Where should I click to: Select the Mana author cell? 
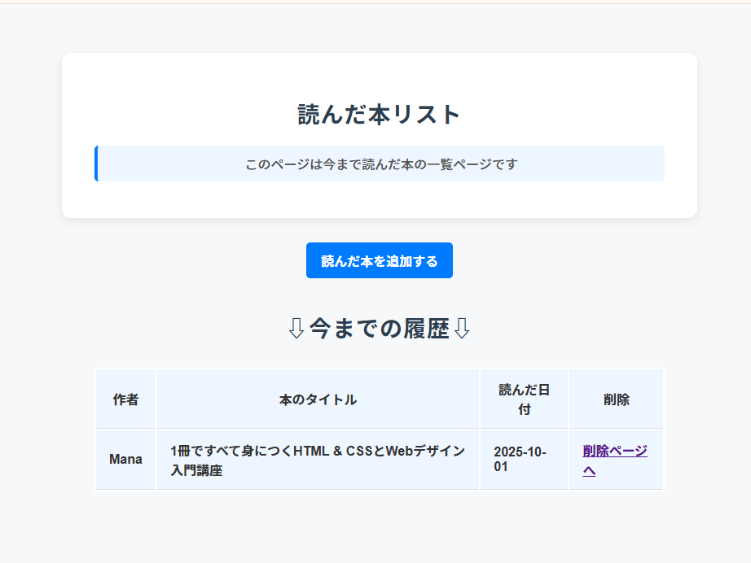coord(125,460)
